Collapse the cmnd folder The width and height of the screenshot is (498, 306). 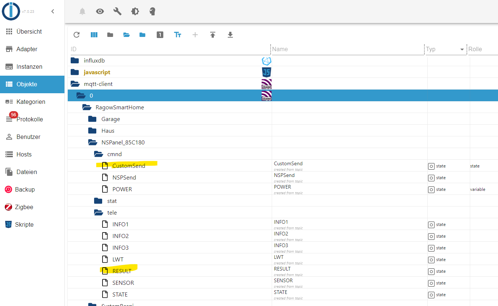pos(99,154)
